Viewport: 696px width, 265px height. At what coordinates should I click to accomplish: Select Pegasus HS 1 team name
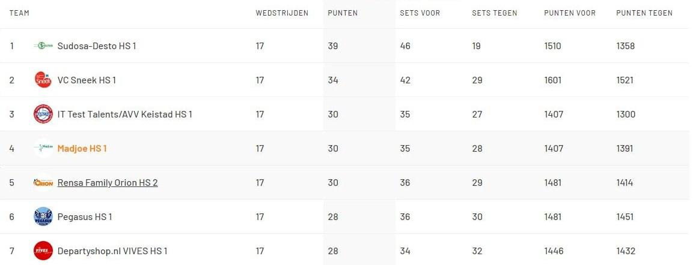click(85, 216)
